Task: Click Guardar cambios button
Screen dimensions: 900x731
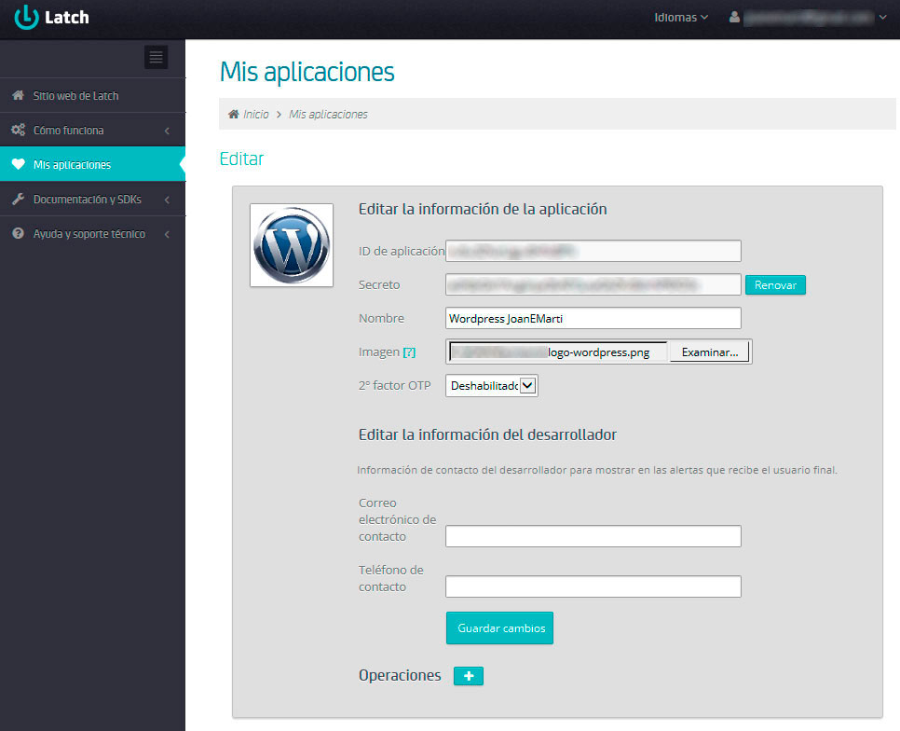Action: pyautogui.click(x=500, y=628)
